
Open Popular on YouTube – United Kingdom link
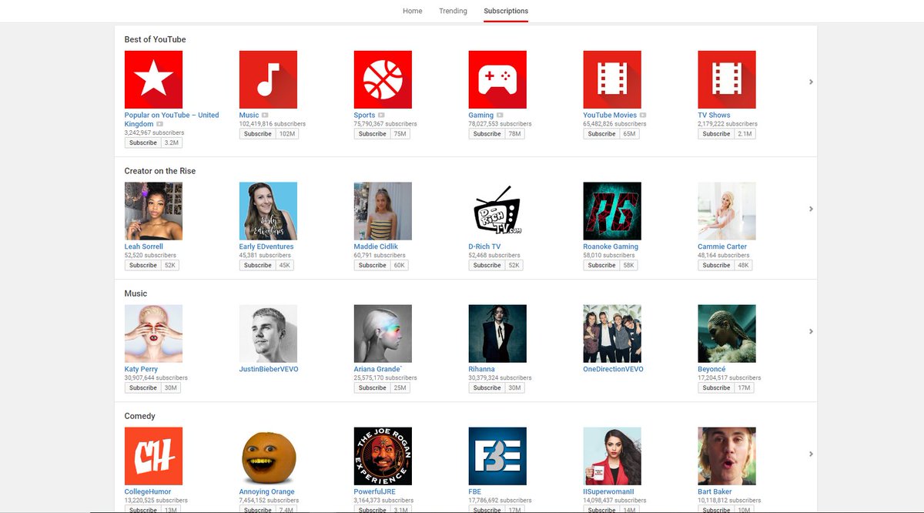point(172,119)
